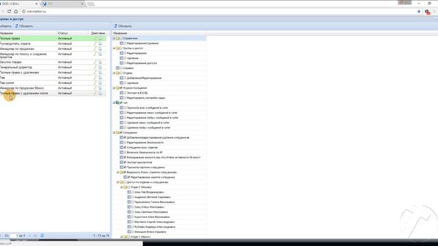Select the Лев group row

(x=53, y=78)
